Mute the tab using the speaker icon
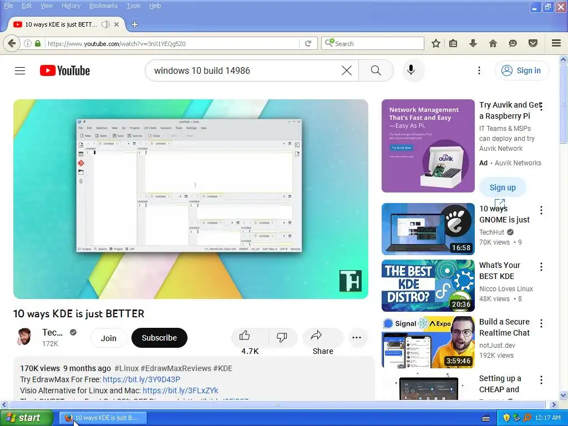The width and height of the screenshot is (568, 426). point(105,24)
